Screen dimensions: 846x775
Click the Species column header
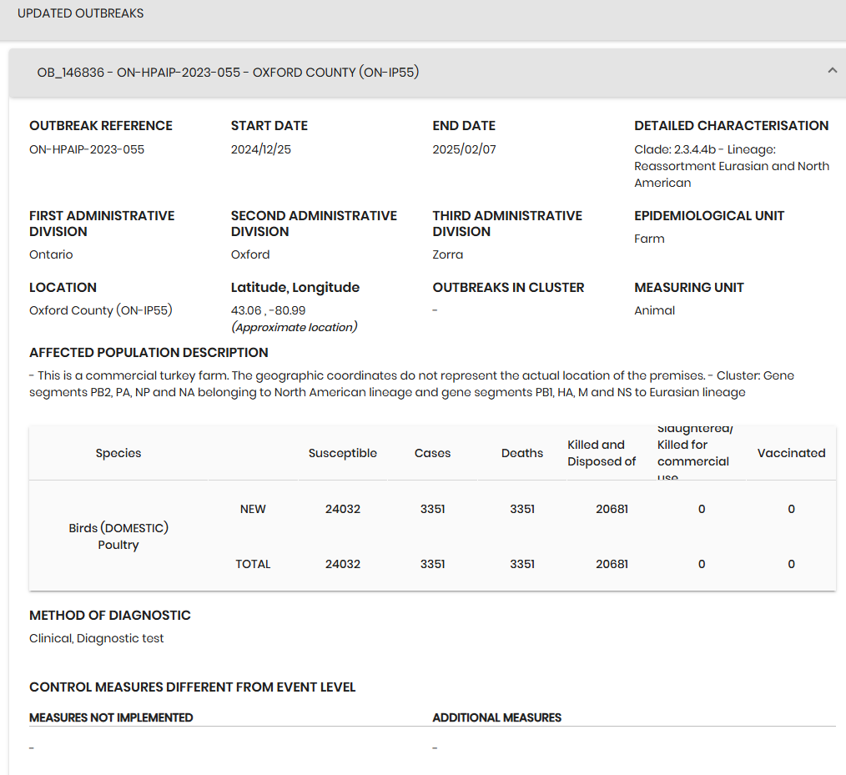click(118, 453)
